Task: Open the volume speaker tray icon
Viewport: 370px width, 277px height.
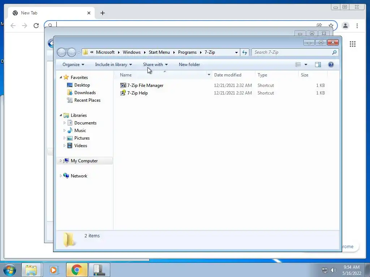Action: [x=333, y=270]
